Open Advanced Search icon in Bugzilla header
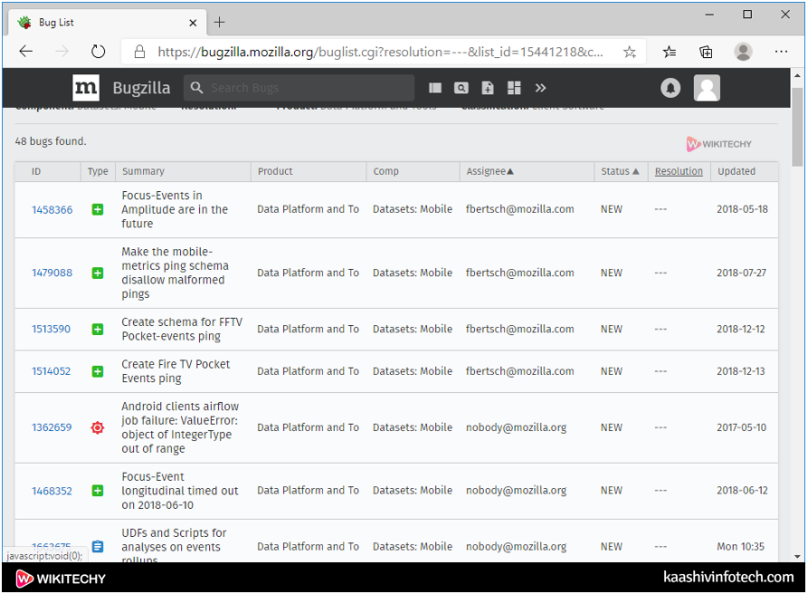808x594 pixels. (x=461, y=88)
